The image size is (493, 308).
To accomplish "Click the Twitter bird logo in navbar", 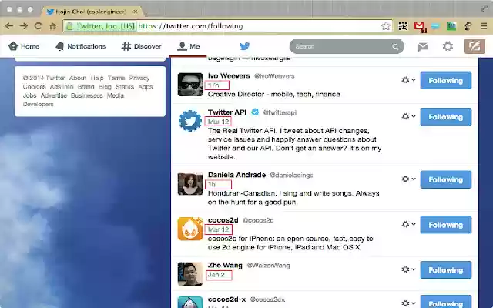I will pyautogui.click(x=245, y=46).
